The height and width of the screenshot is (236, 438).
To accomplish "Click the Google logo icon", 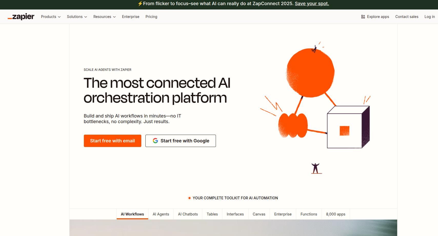I will click(155, 141).
